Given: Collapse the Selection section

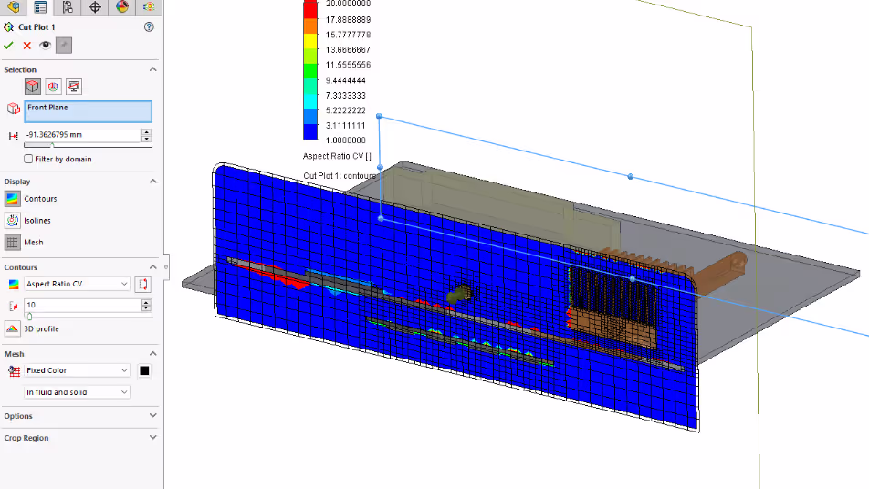Looking at the screenshot, I should click(153, 69).
